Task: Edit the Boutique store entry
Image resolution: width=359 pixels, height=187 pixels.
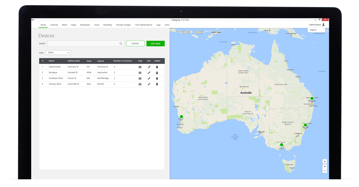Action: 149,73
